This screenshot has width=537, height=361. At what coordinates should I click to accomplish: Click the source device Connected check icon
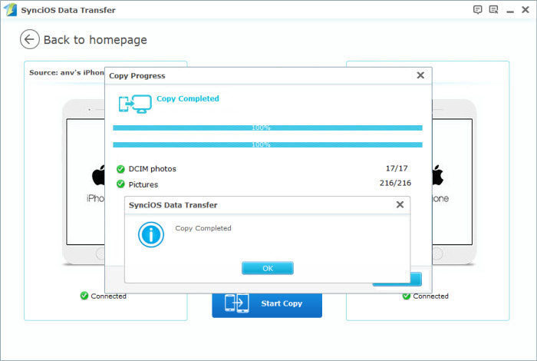pos(84,296)
